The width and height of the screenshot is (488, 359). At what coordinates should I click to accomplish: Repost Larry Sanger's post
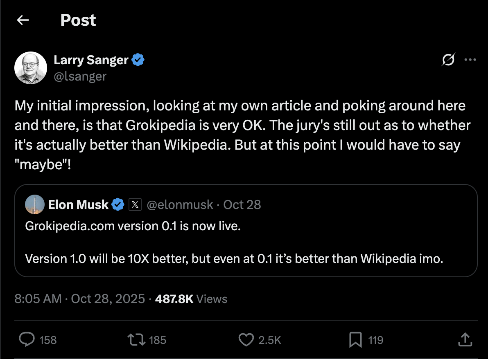click(x=138, y=340)
